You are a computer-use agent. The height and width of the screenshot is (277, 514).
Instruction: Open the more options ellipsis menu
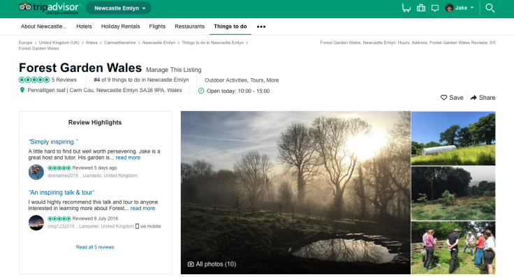pyautogui.click(x=261, y=27)
